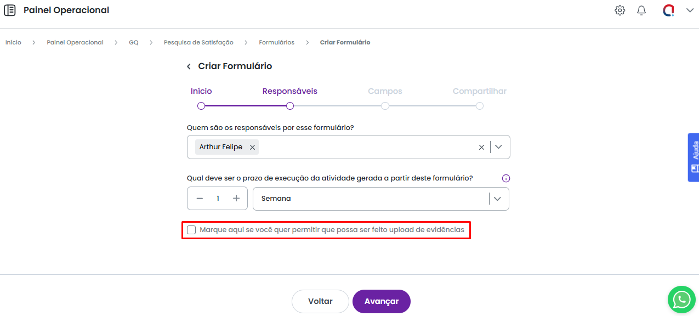The height and width of the screenshot is (316, 699).
Task: Expand the responsáveis dropdown
Action: 498,147
